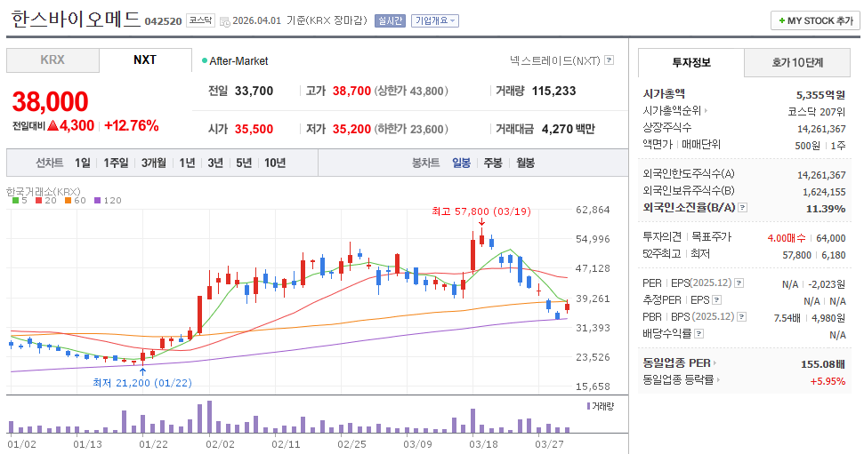Click the 거래대금 value 4,270 백만
Screen dimensions: 864x454
568,129
